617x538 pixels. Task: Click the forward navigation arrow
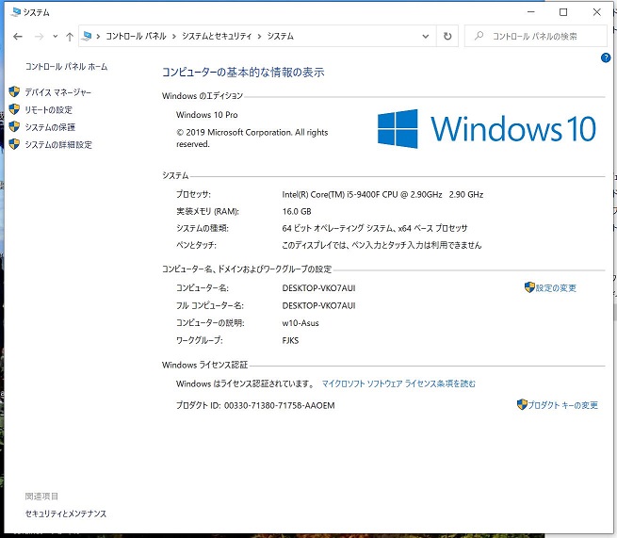[x=39, y=37]
